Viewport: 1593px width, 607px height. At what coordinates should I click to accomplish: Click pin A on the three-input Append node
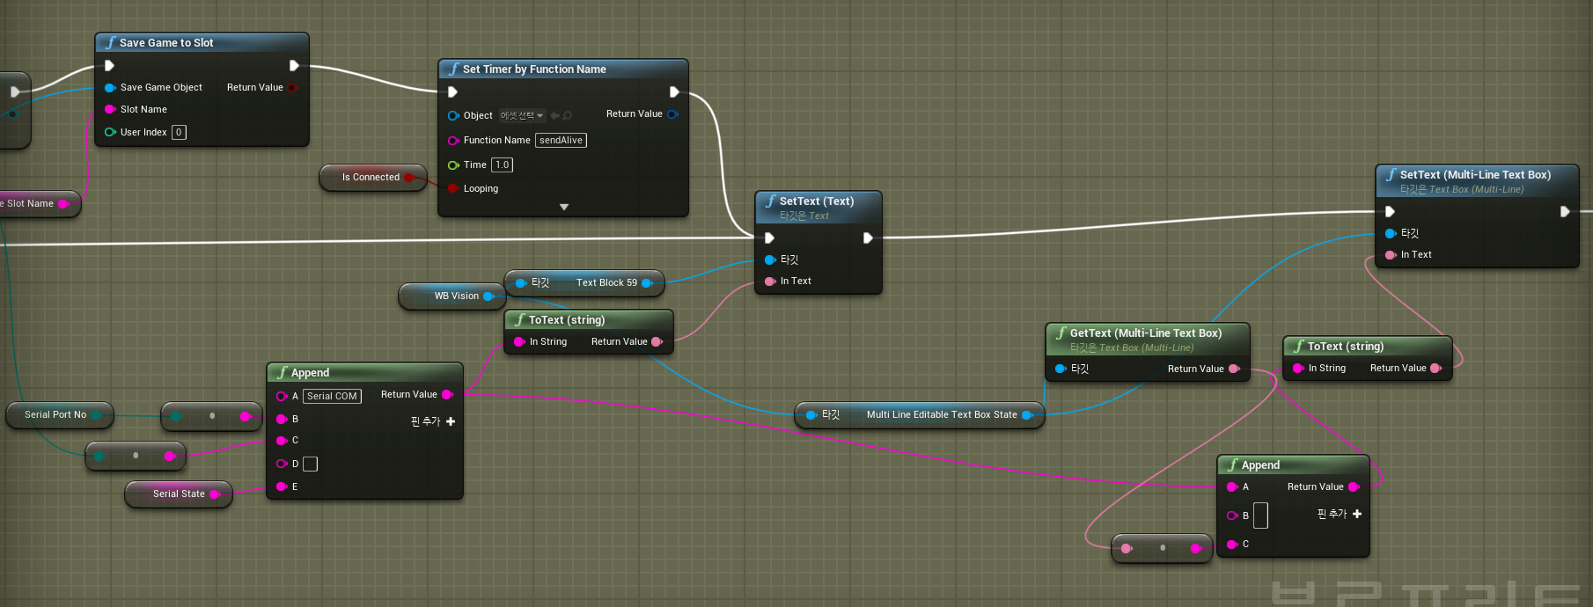pyautogui.click(x=1232, y=487)
